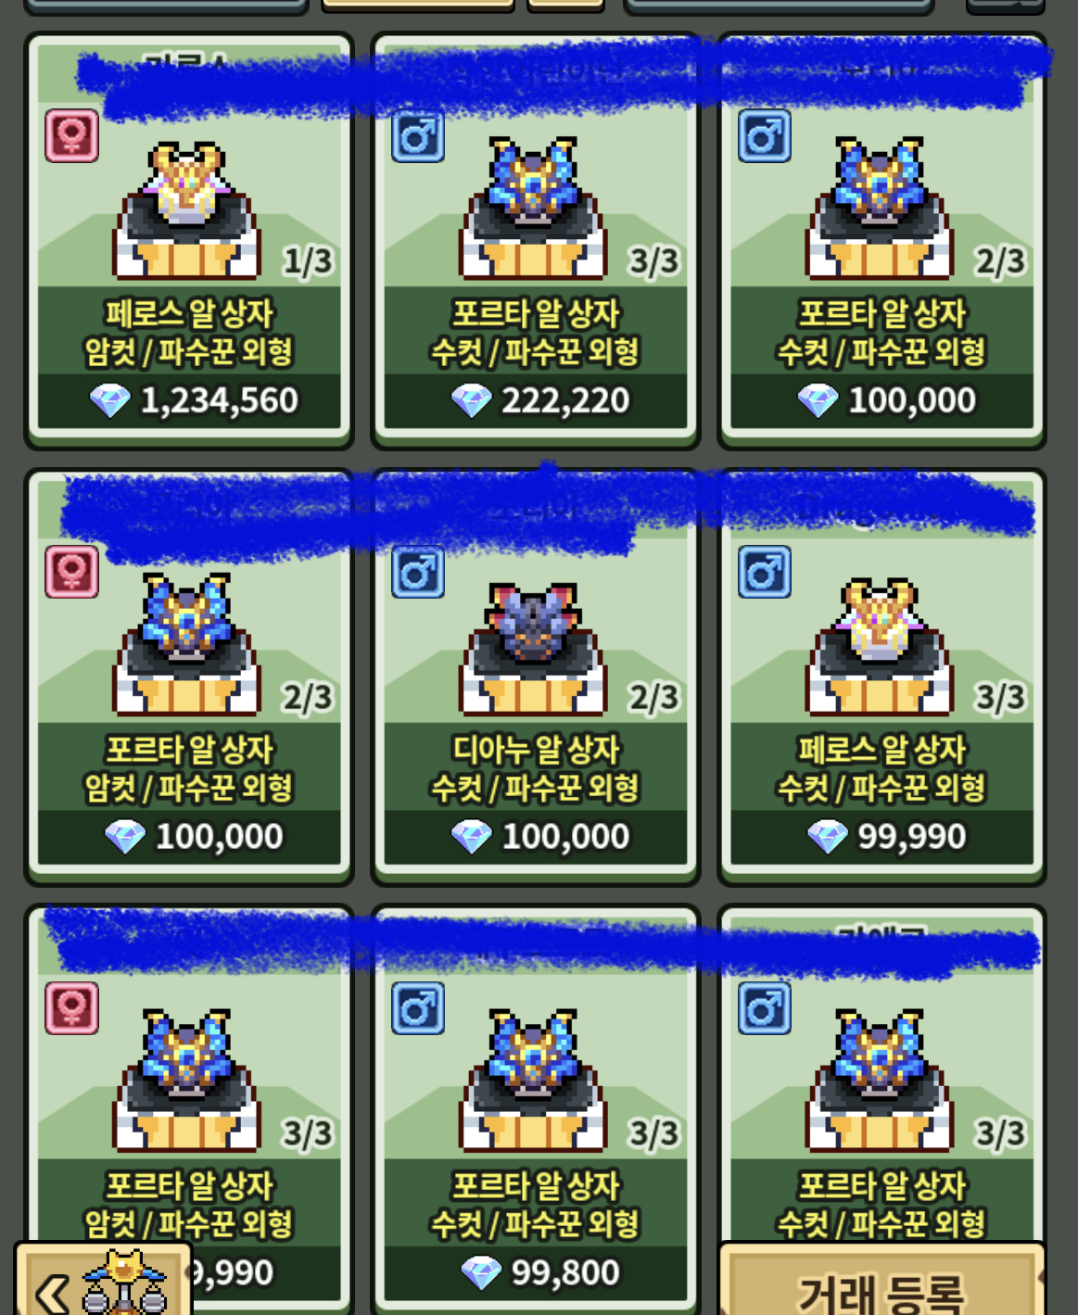
Task: Select the 99,800 gem Porta egg box
Action: pyautogui.click(x=535, y=1109)
